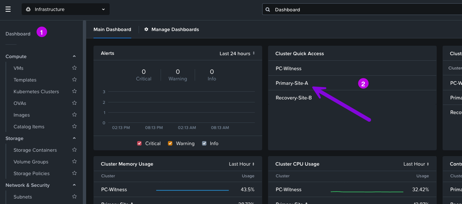Open Catalog Items in the sidebar
This screenshot has height=204, width=462.
pyautogui.click(x=29, y=126)
